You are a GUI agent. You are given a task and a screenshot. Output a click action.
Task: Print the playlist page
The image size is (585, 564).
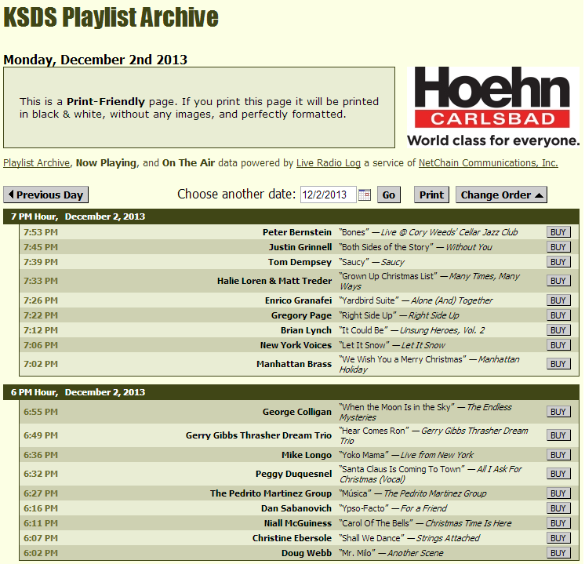pyautogui.click(x=431, y=195)
